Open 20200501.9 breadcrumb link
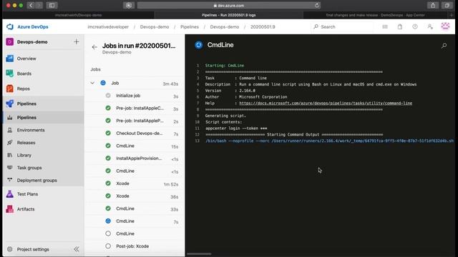 [263, 27]
